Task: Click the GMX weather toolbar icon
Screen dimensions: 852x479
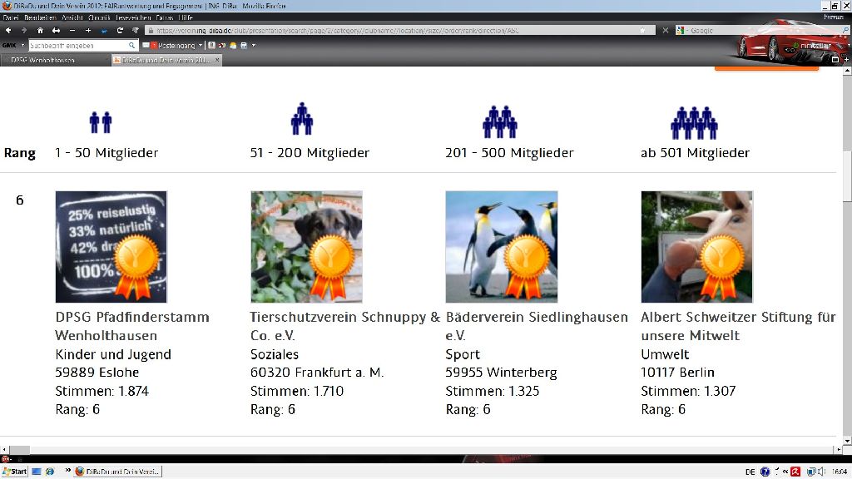Action: tap(233, 46)
